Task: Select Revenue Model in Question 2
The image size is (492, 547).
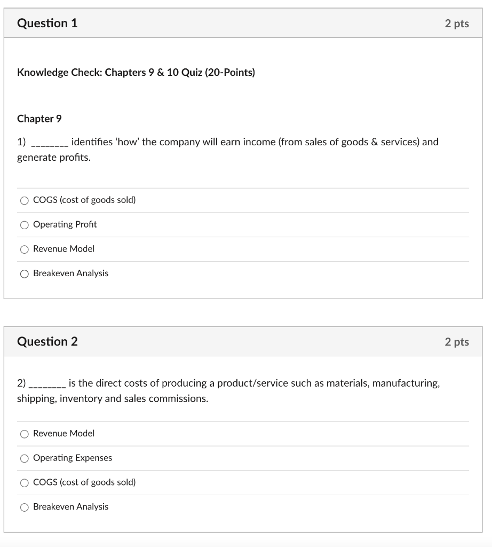Action: 24,434
